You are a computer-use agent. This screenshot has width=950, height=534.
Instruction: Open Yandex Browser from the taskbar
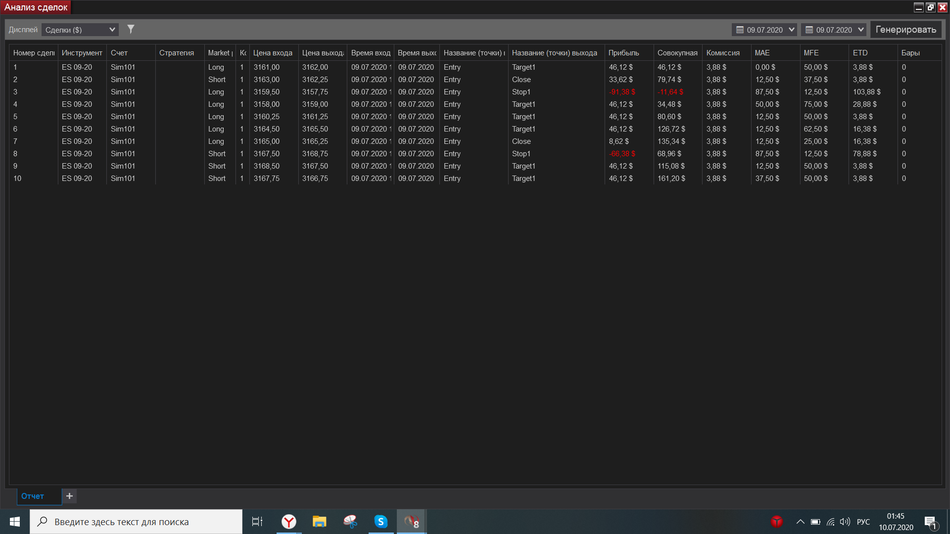point(289,522)
